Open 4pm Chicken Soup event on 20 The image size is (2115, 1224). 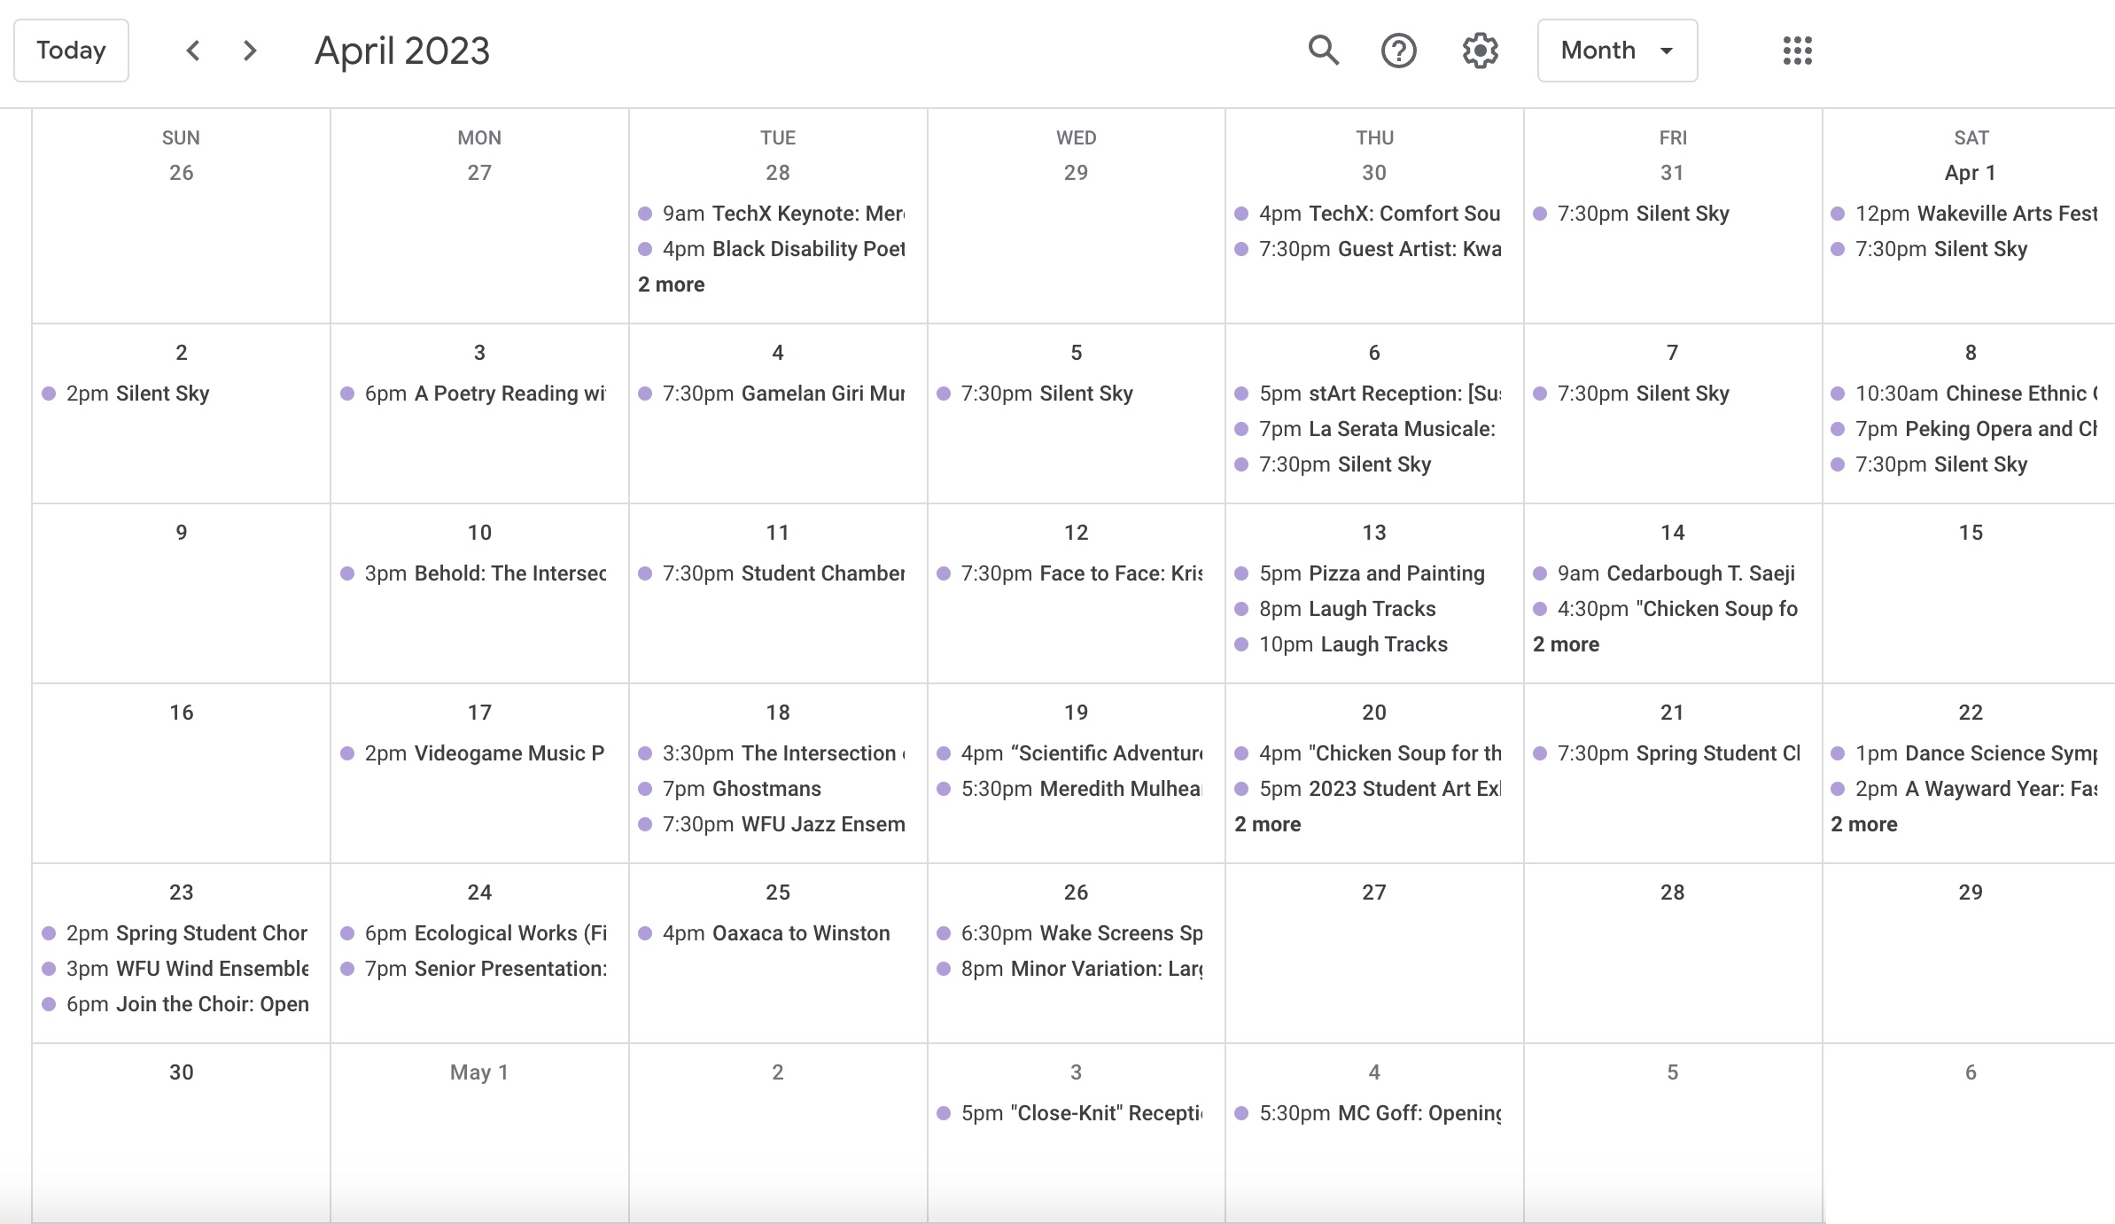tap(1368, 753)
